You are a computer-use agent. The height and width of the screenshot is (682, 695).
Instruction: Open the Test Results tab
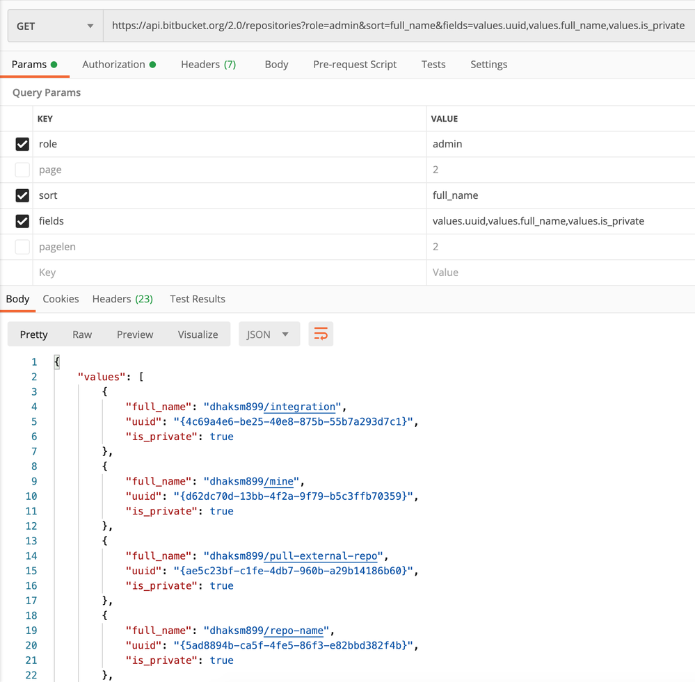(x=198, y=299)
